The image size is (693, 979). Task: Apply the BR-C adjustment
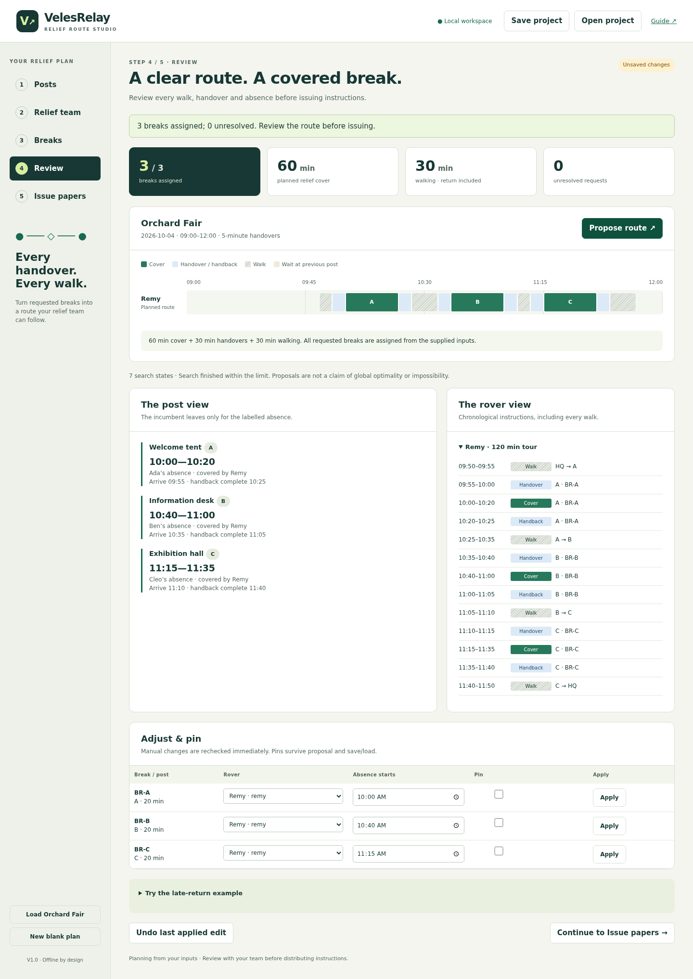tap(609, 854)
